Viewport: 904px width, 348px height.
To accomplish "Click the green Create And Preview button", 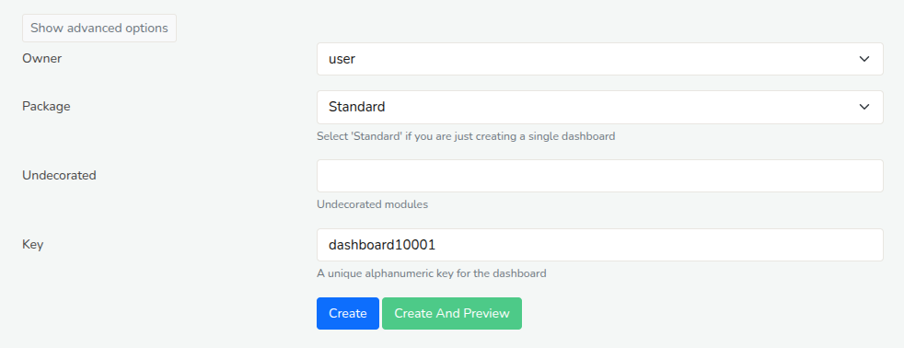I will pos(452,313).
